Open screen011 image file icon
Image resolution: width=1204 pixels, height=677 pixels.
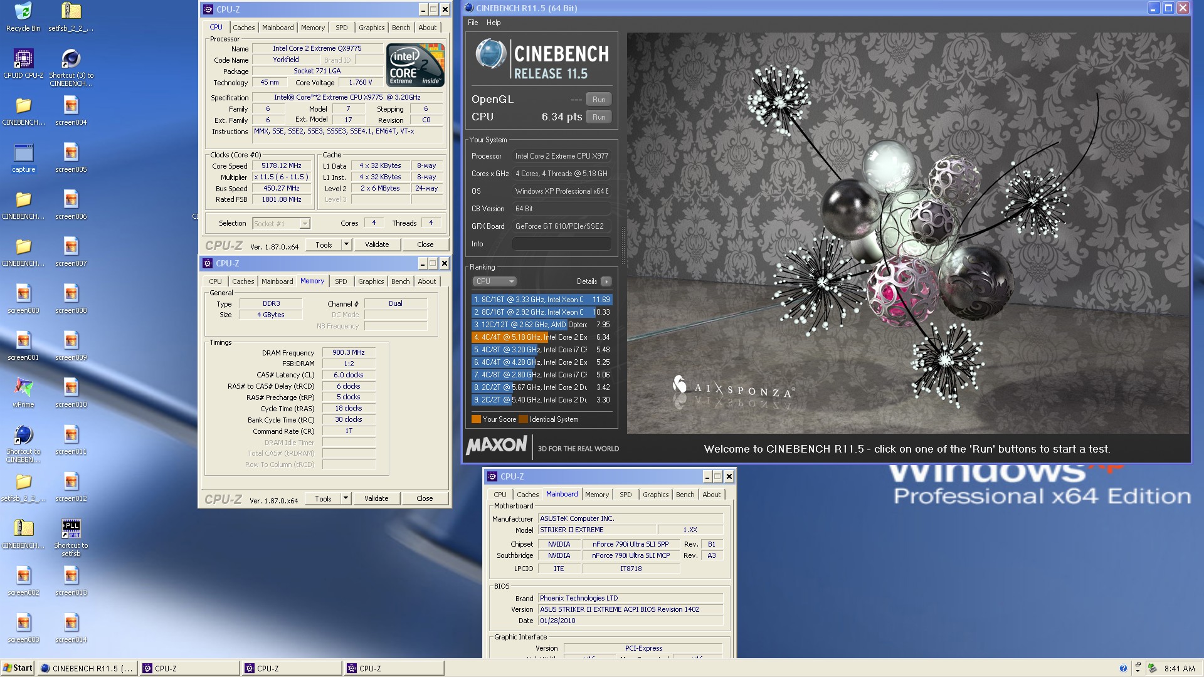click(x=71, y=440)
